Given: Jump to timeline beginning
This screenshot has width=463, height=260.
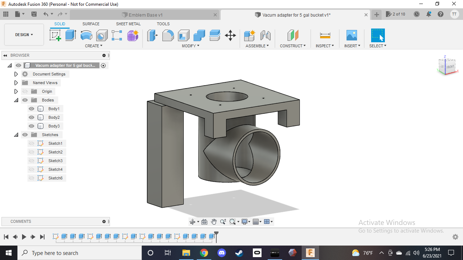Looking at the screenshot, I should tap(6, 237).
